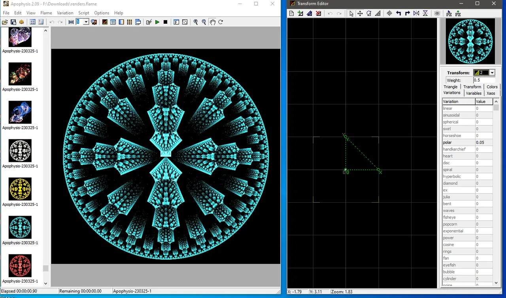Screen dimensions: 506x298
Task: Click the Save flame disk icon
Action: (13, 22)
